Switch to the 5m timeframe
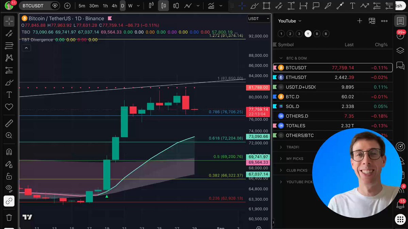Screen dimensions: 408x229 (82, 6)
